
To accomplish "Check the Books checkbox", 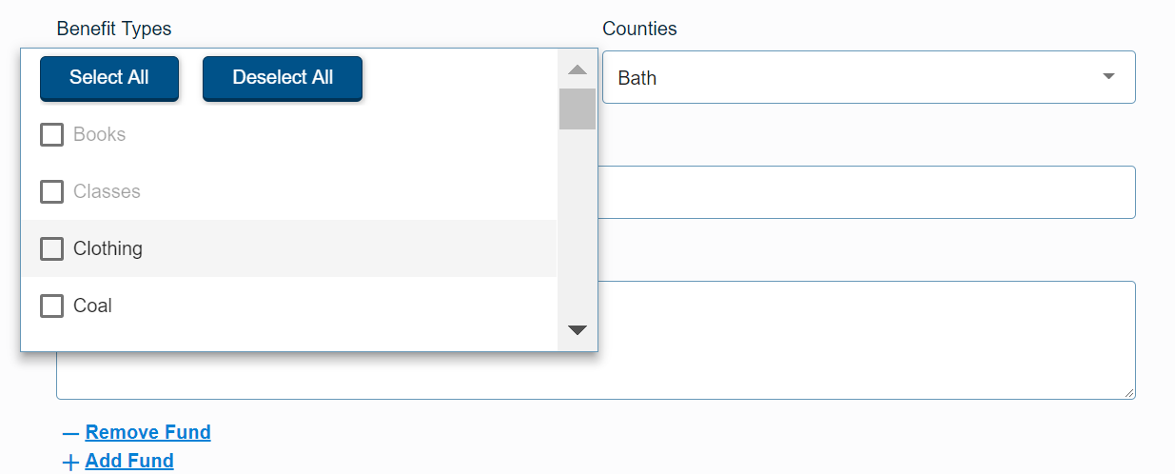I will (51, 135).
